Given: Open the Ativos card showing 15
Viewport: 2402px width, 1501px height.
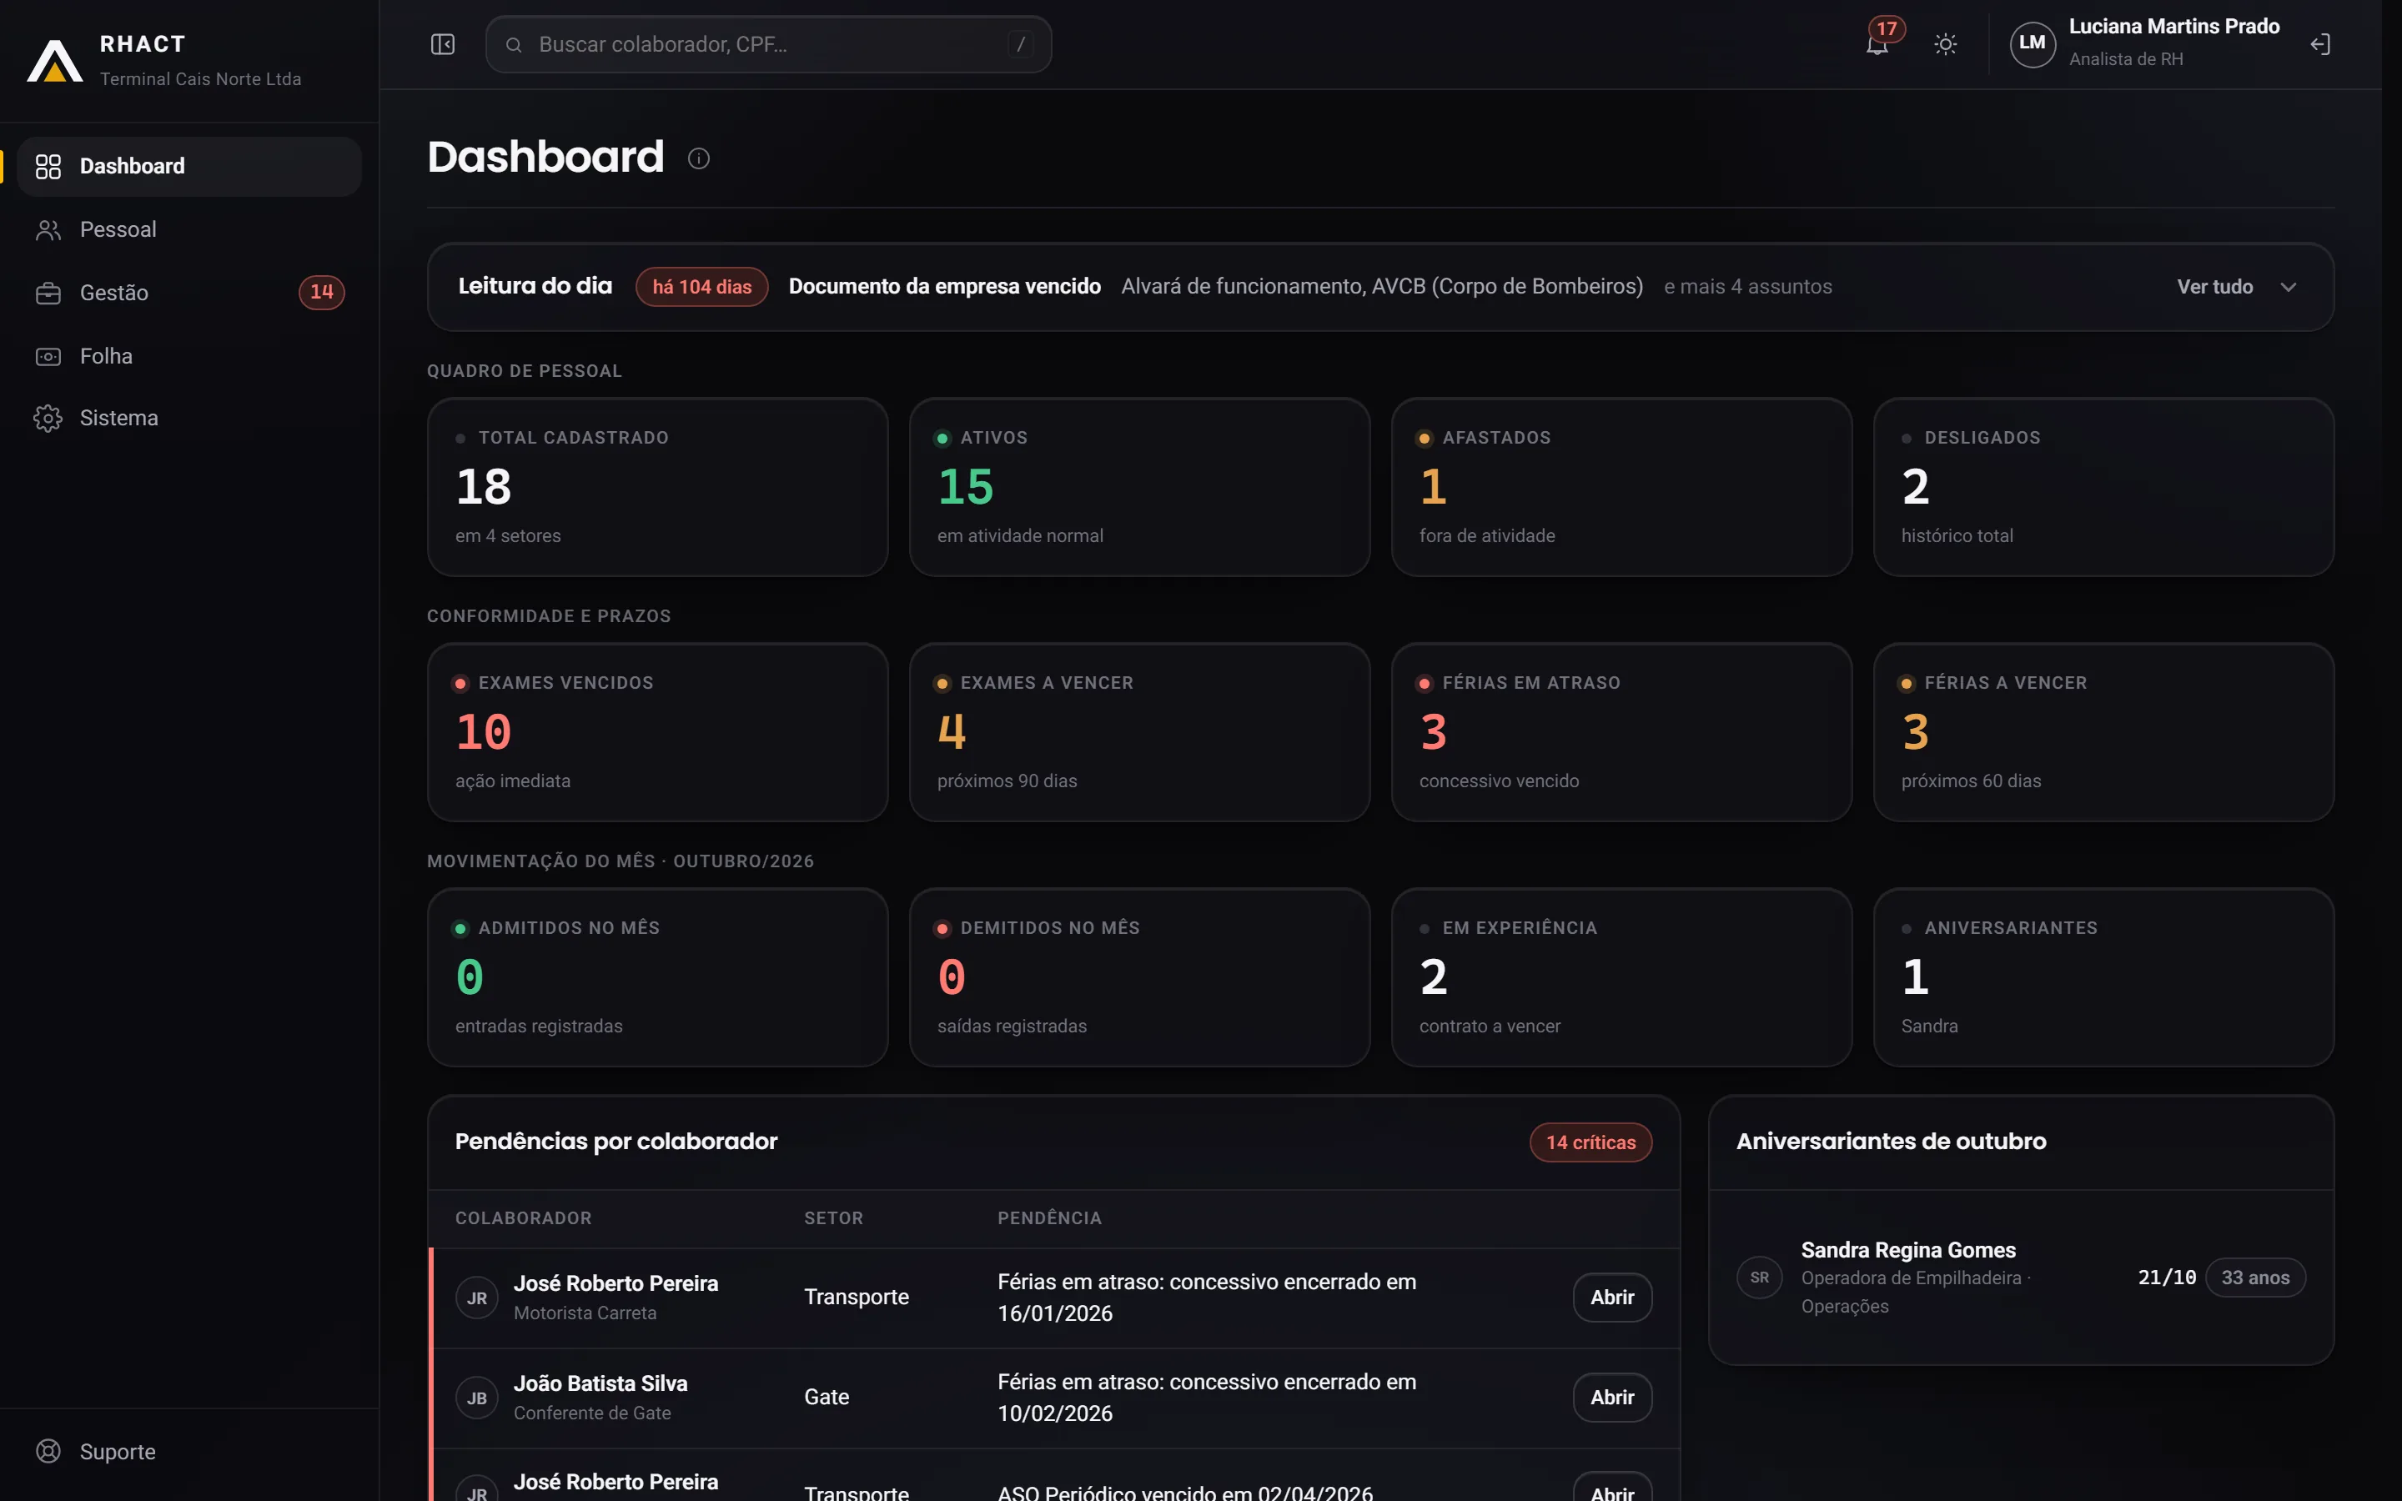Looking at the screenshot, I should click(x=1139, y=488).
